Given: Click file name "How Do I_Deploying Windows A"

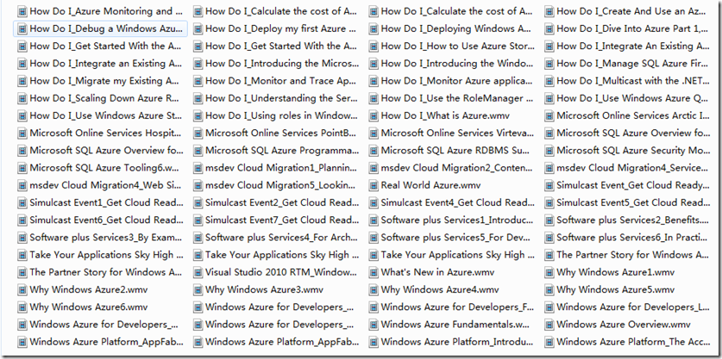Looking at the screenshot, I should pyautogui.click(x=456, y=29).
